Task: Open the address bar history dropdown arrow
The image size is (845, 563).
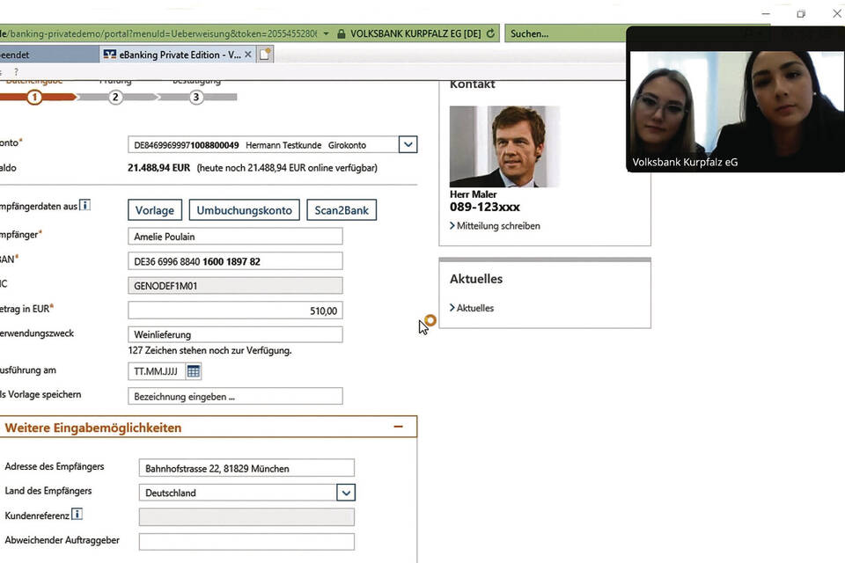Action: pyautogui.click(x=326, y=33)
